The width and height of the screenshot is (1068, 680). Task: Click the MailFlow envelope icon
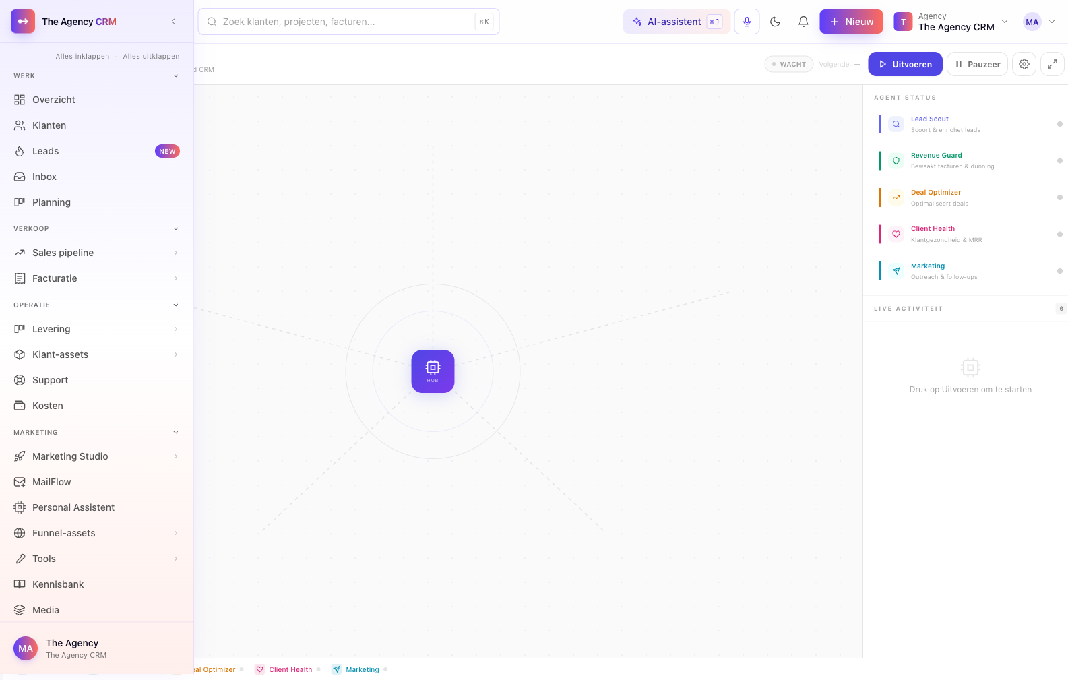20,482
